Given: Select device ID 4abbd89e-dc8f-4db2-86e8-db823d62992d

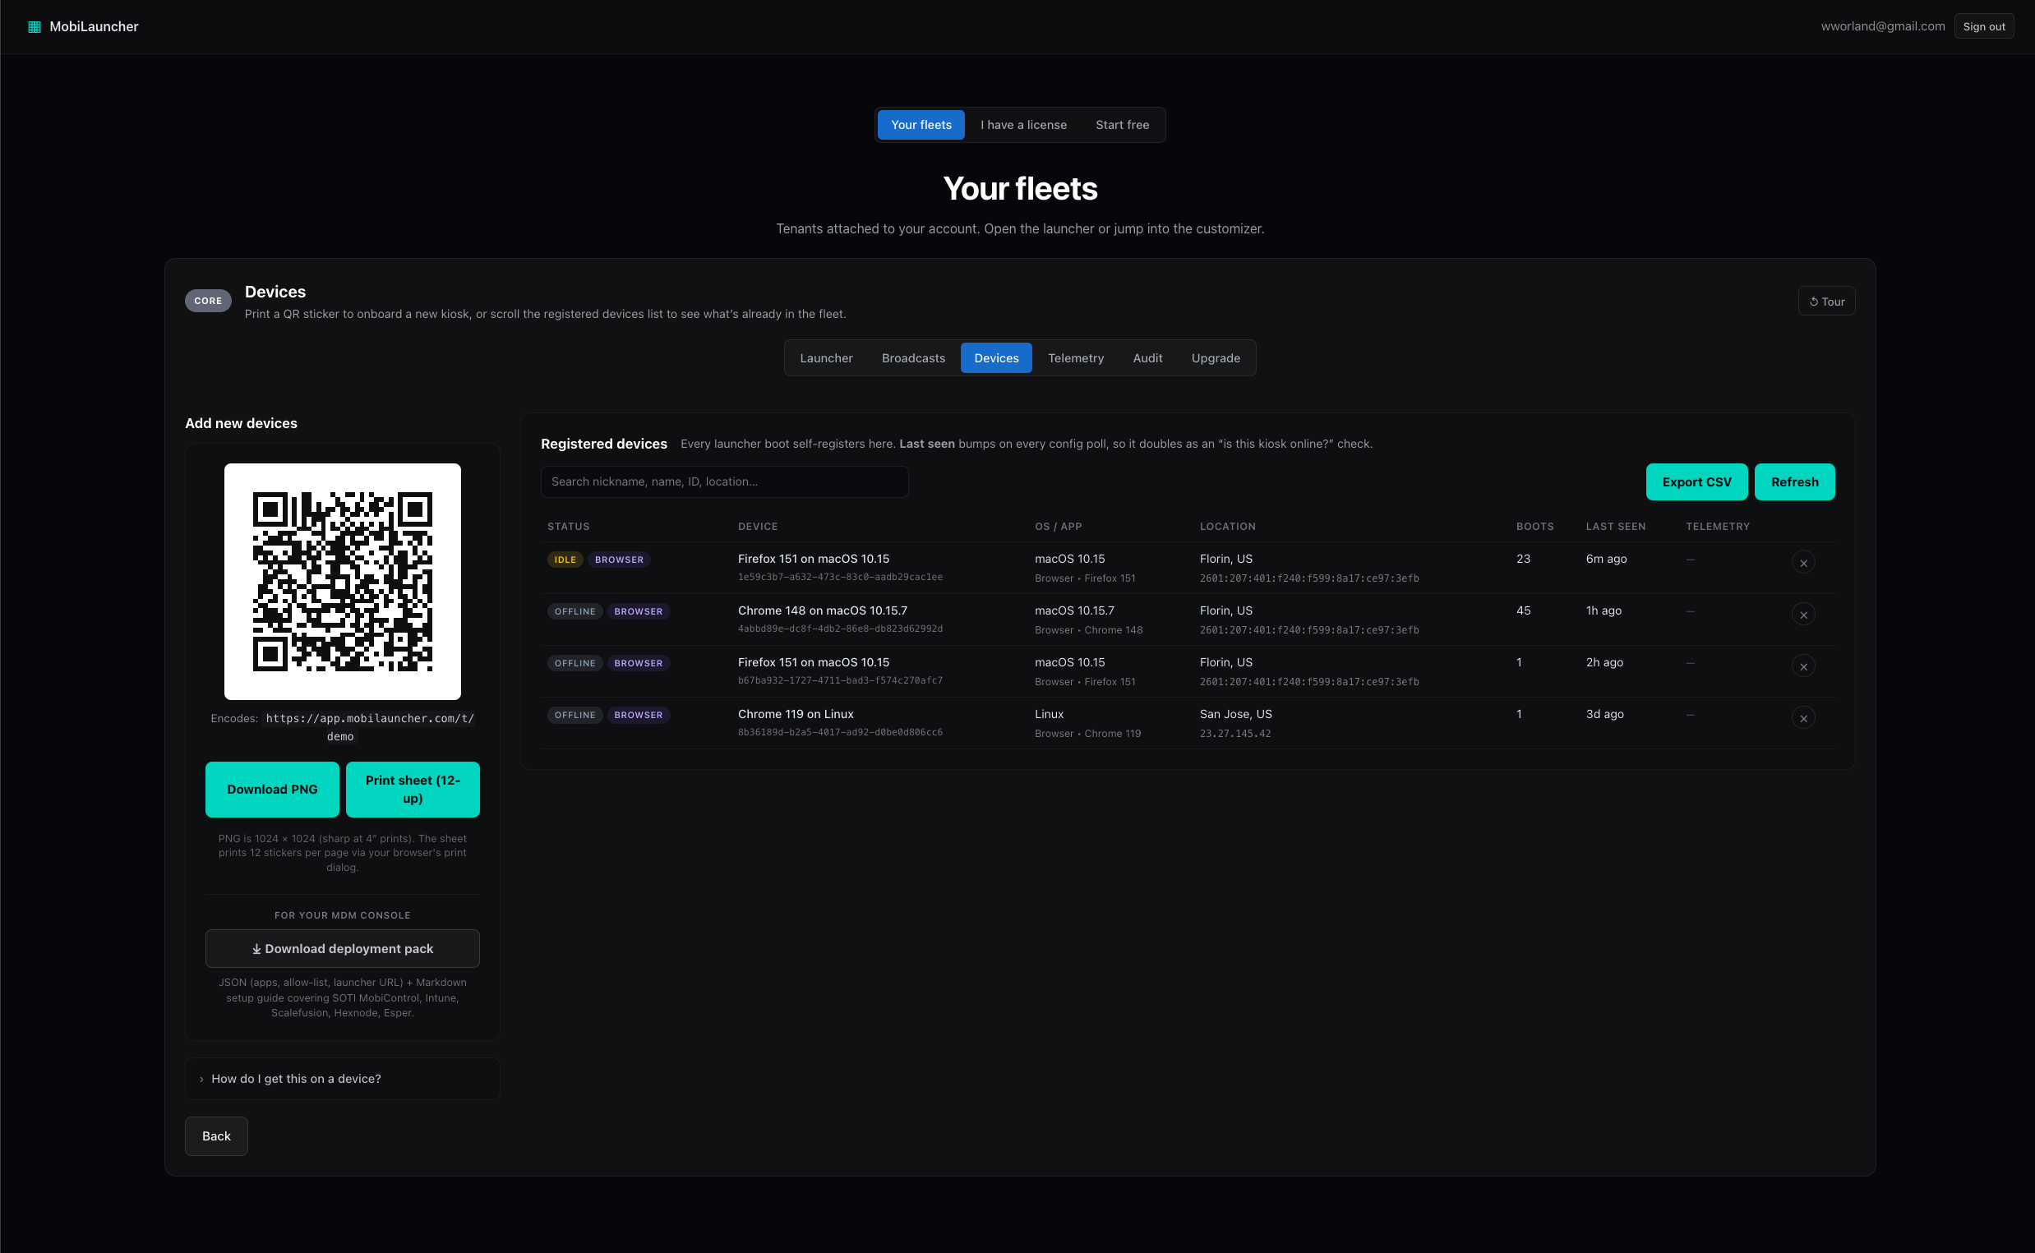Looking at the screenshot, I should 840,629.
